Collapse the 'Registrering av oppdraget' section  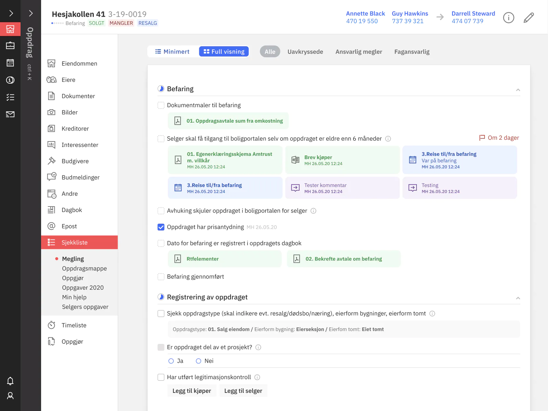(x=518, y=298)
